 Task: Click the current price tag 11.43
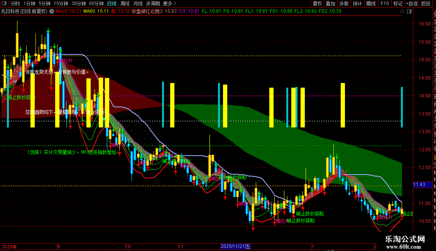tap(422, 185)
